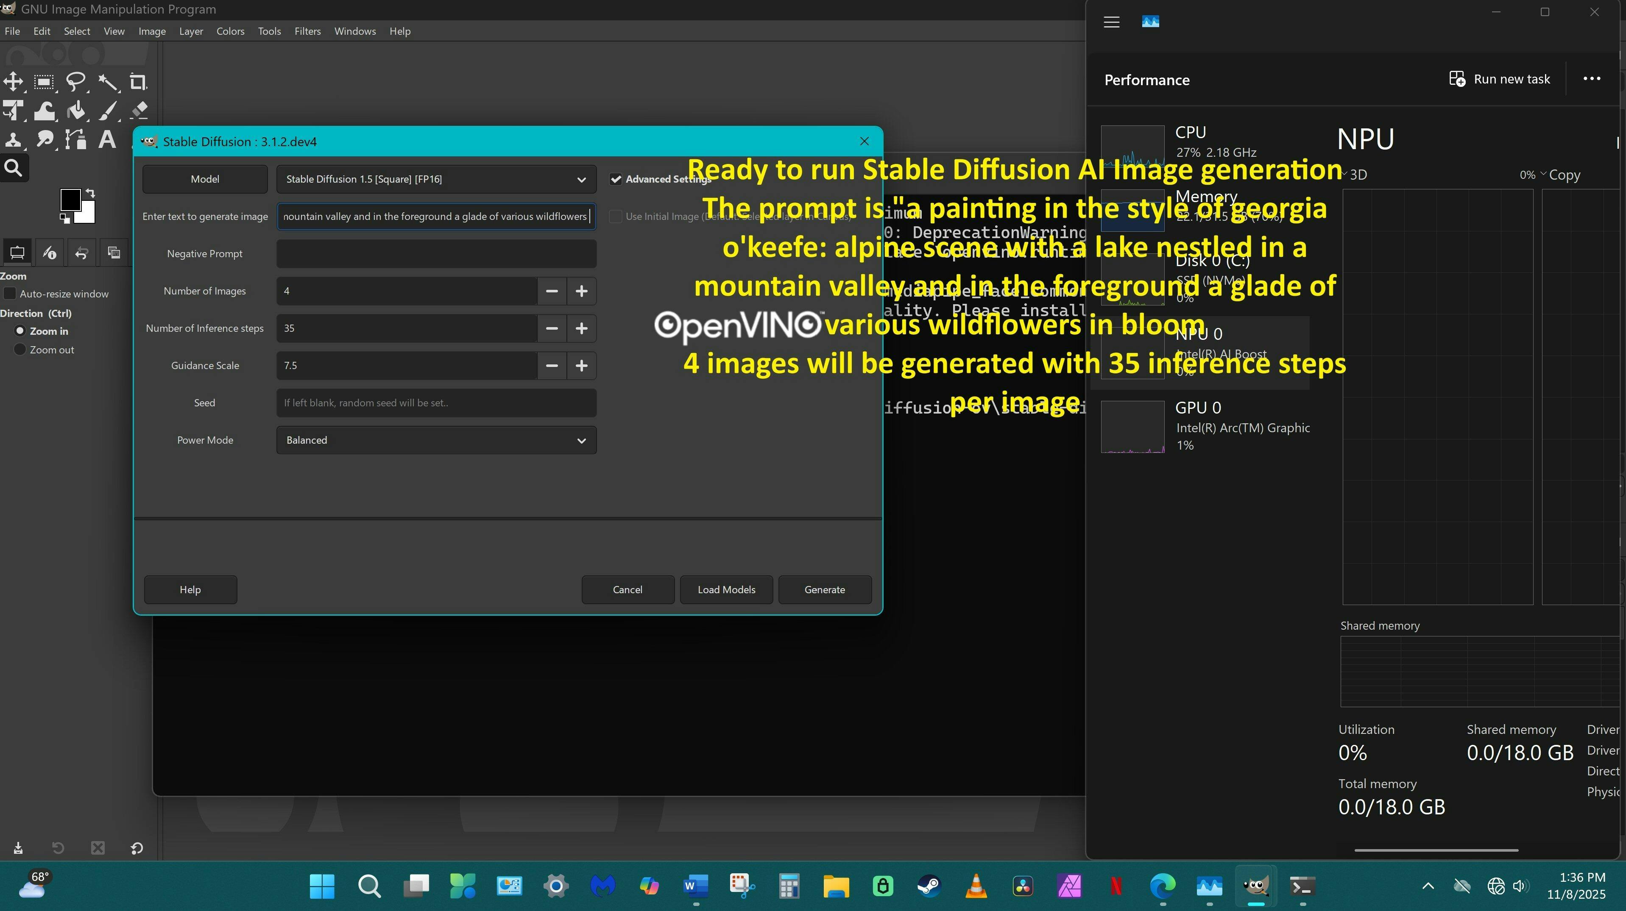Select the Eraser tool
Image resolution: width=1626 pixels, height=911 pixels.
(x=139, y=111)
